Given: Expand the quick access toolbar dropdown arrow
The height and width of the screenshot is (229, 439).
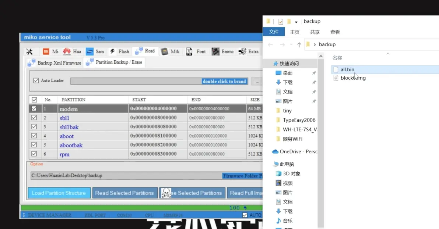Looking at the screenshot, I should (x=296, y=22).
